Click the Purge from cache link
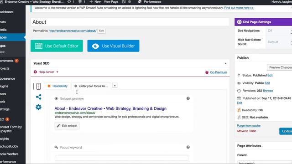Screen dimensions: 292x164 point(249,126)
